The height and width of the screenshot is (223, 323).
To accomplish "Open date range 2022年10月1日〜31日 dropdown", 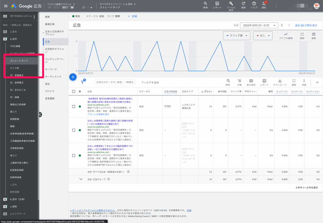I will click(x=259, y=25).
